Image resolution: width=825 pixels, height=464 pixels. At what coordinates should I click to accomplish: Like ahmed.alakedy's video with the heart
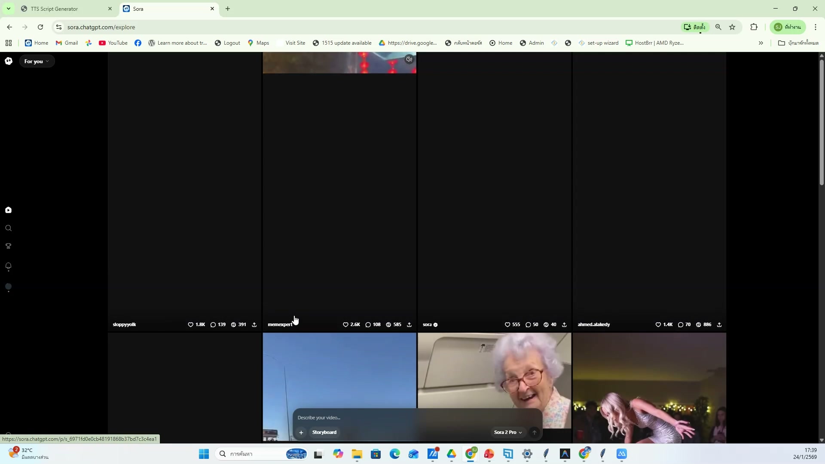[658, 325]
